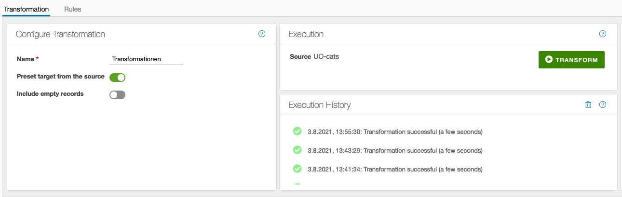Click the success icon for 13:43:29 run
This screenshot has width=622, height=197.
pyautogui.click(x=297, y=150)
